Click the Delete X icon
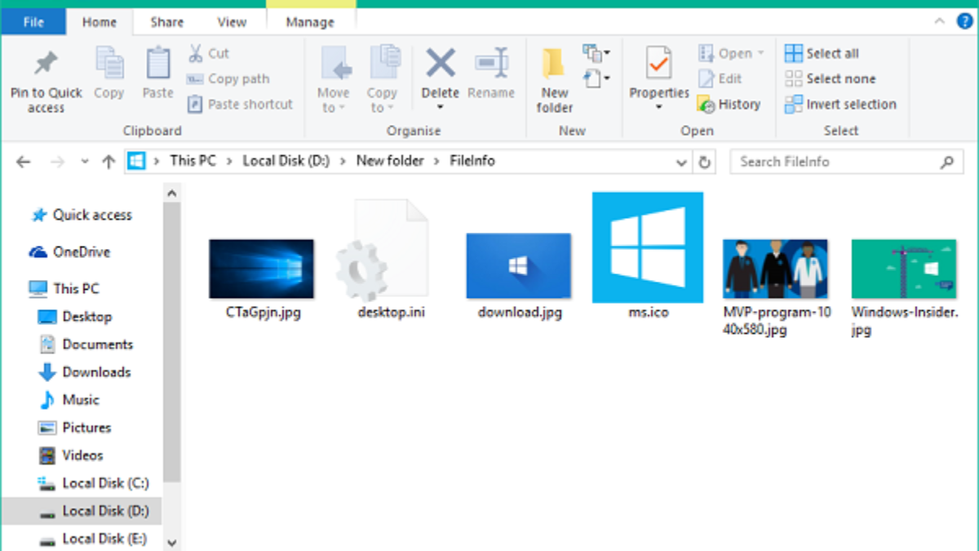The height and width of the screenshot is (551, 979). [441, 63]
